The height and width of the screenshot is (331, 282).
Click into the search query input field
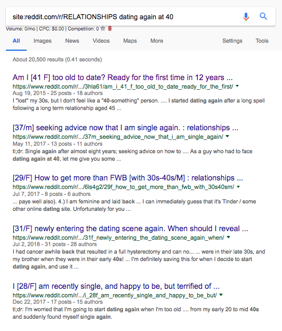[124, 17]
